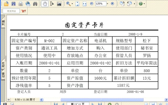This screenshot has height=105, width=168.
Task: Expand the zoom tool dropdown arrow
Action: [72, 4]
